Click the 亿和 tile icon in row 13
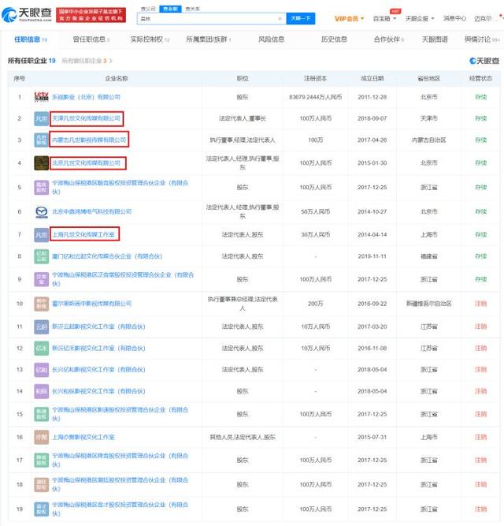The height and width of the screenshot is (526, 504). pyautogui.click(x=41, y=370)
